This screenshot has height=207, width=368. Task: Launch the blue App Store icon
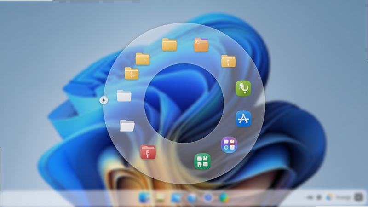[x=243, y=119]
